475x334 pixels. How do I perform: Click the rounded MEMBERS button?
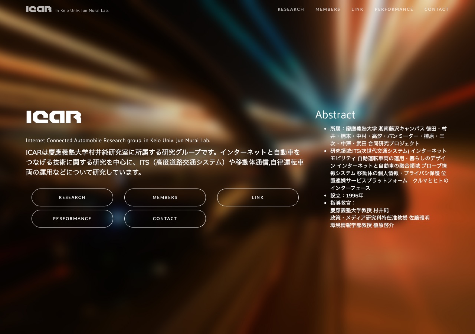(165, 197)
